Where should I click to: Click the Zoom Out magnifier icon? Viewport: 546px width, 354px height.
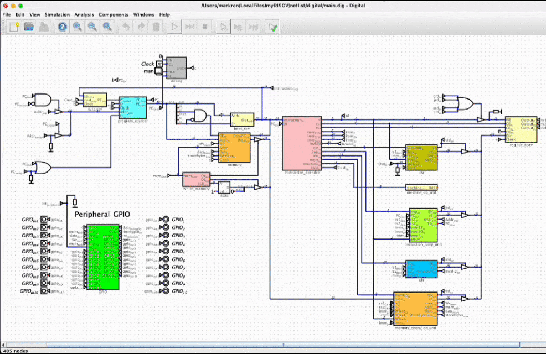click(92, 26)
